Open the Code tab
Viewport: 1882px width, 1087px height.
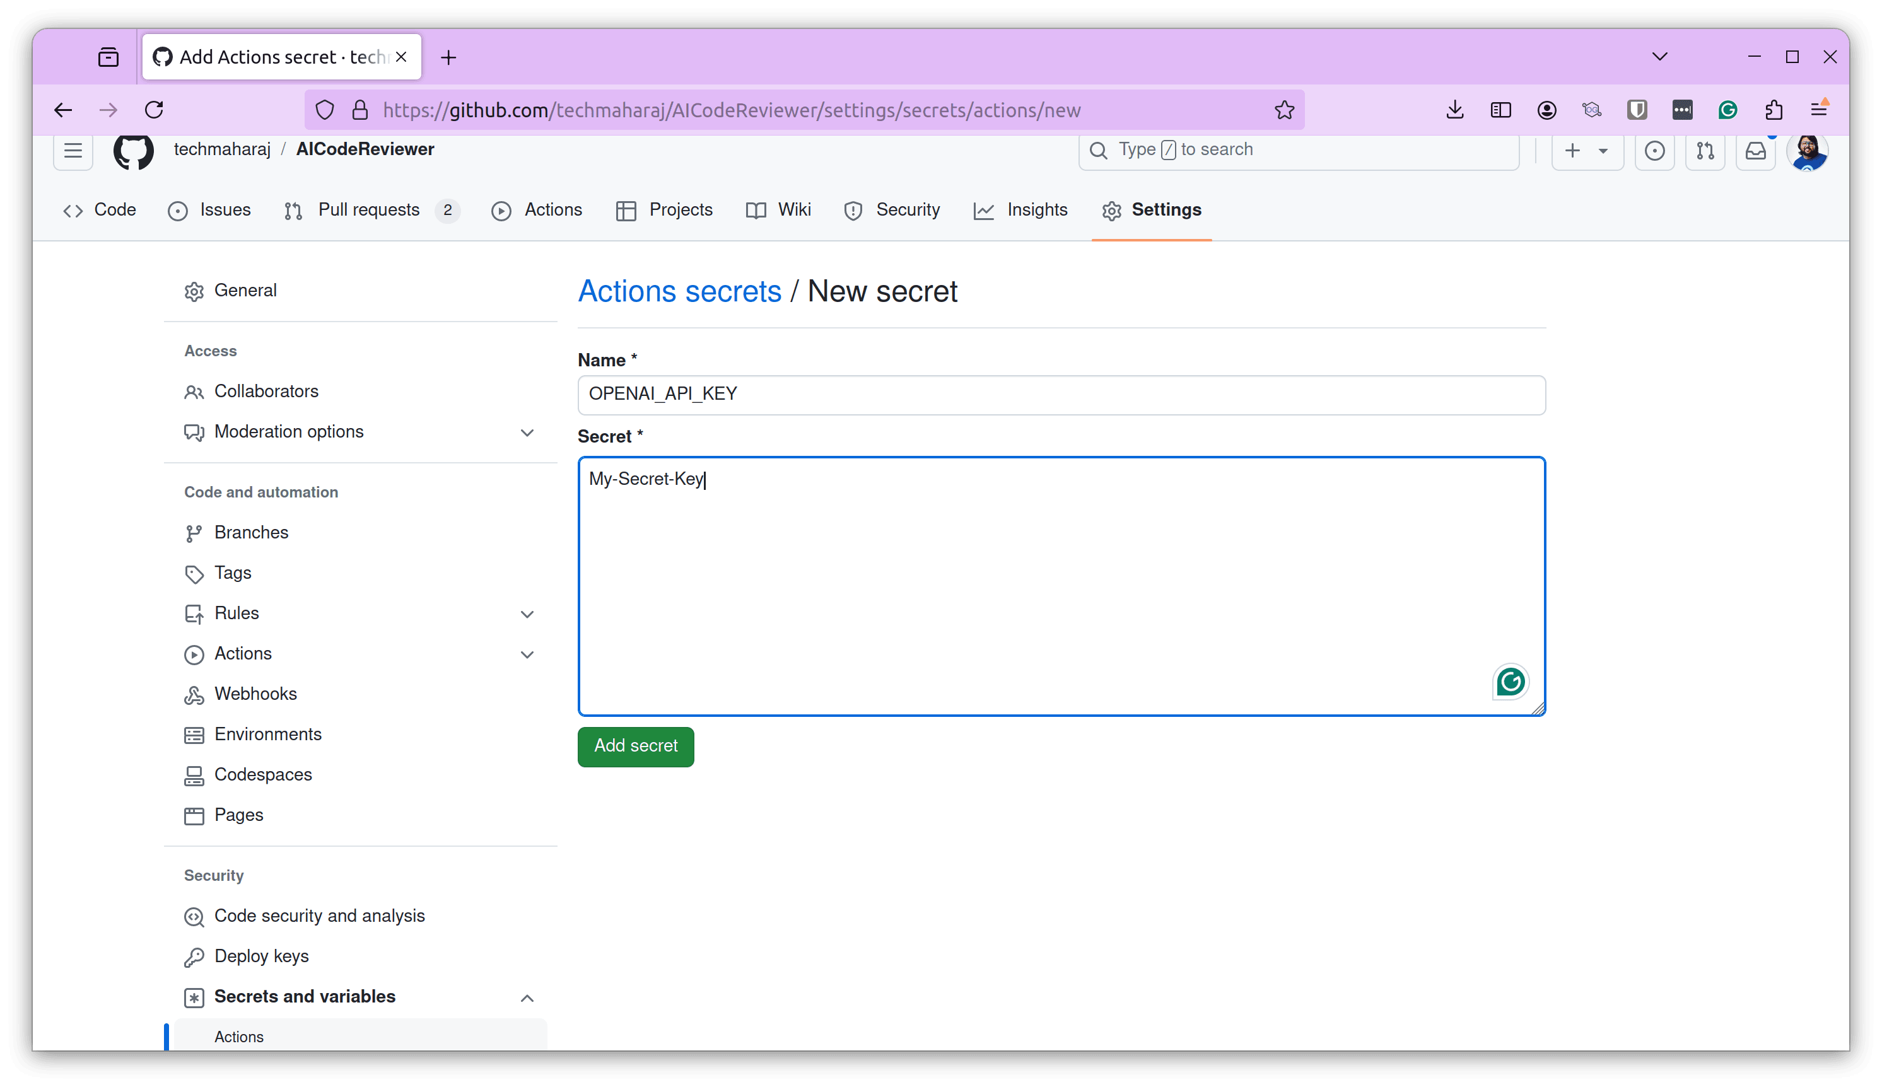coord(100,211)
